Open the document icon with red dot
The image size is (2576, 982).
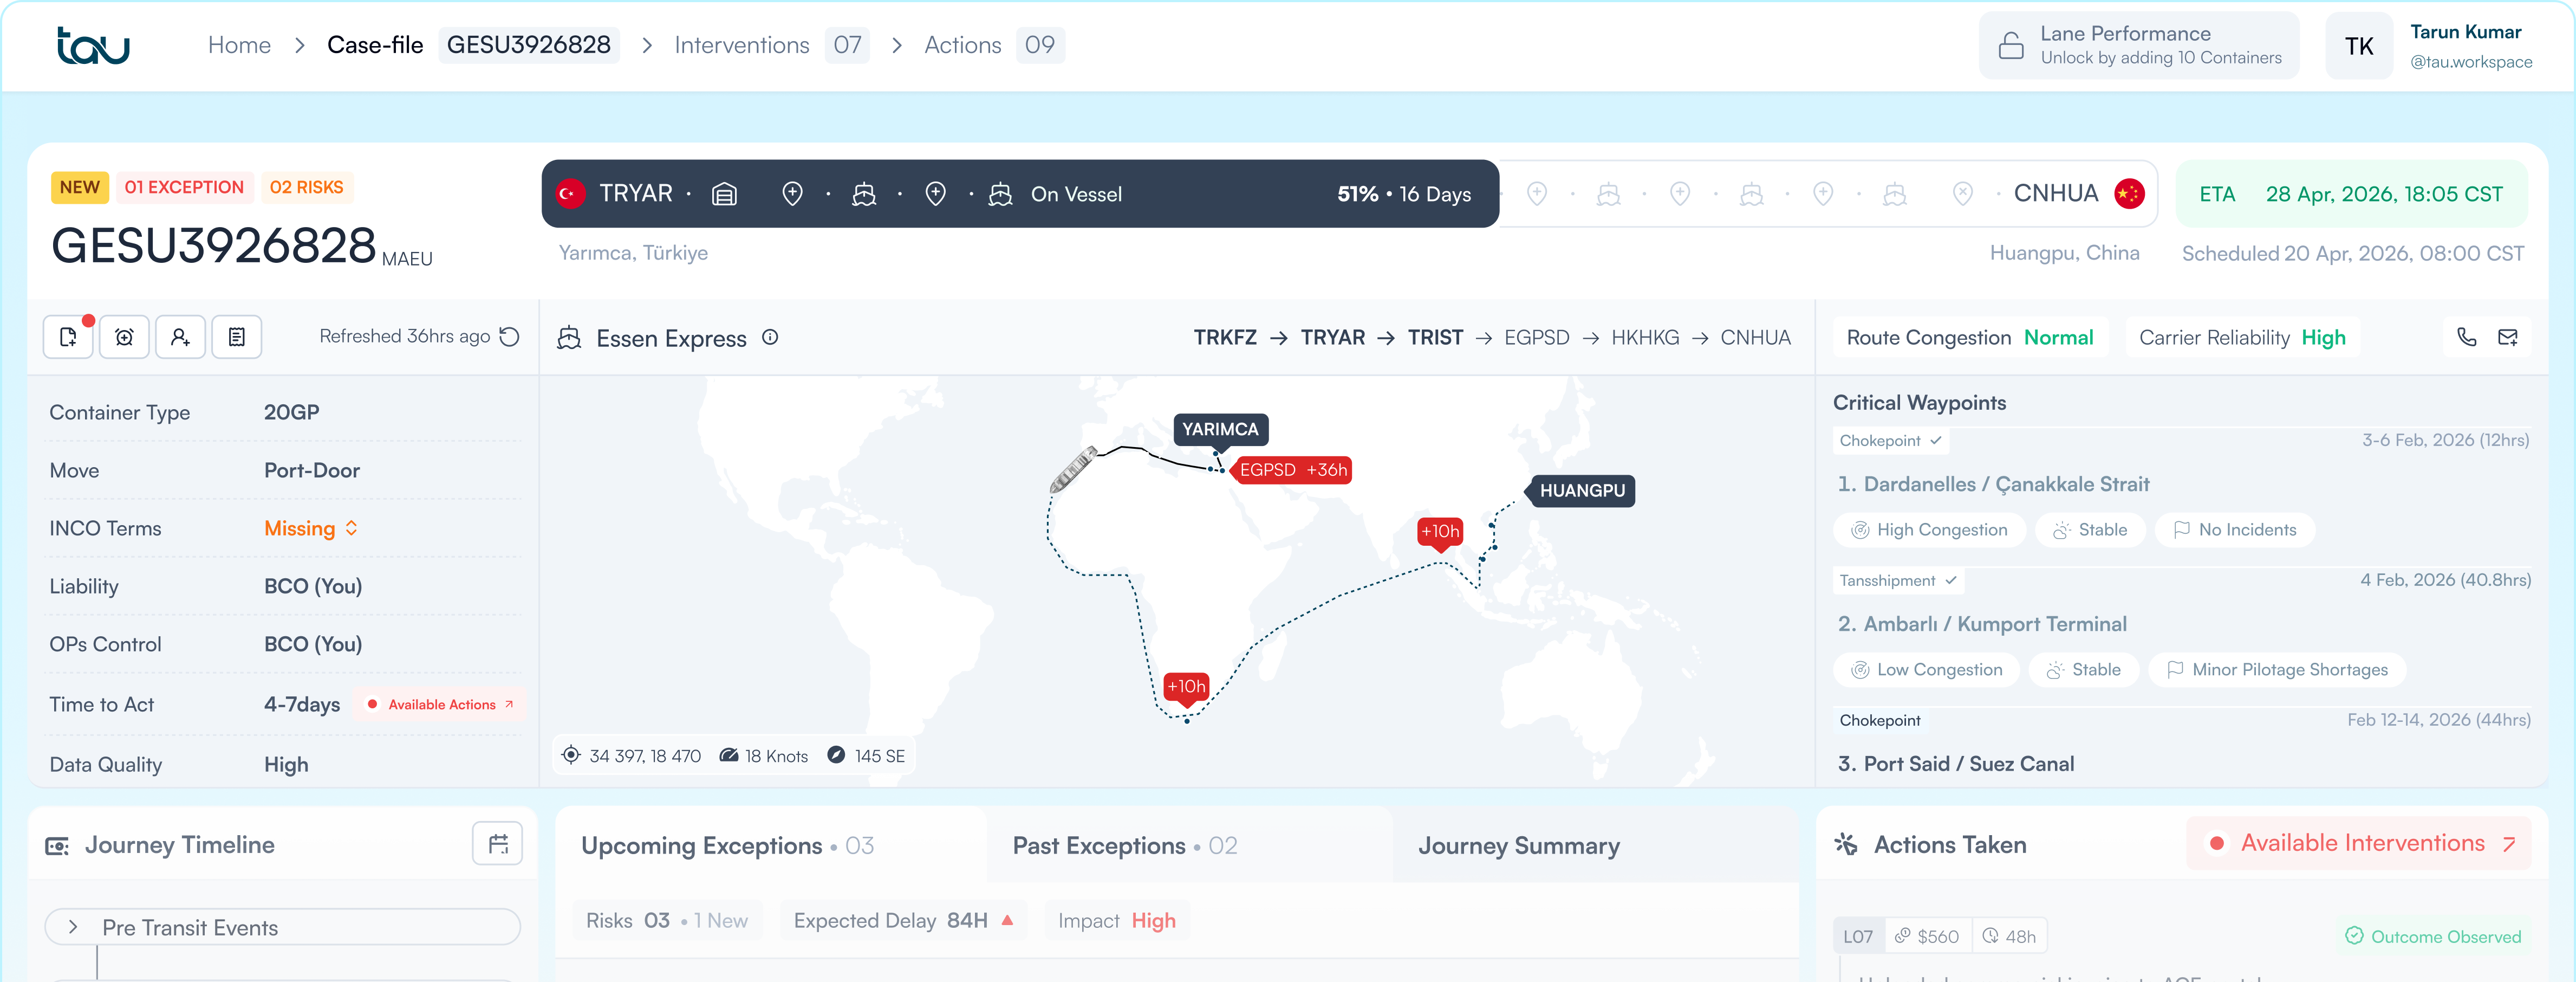pyautogui.click(x=68, y=337)
